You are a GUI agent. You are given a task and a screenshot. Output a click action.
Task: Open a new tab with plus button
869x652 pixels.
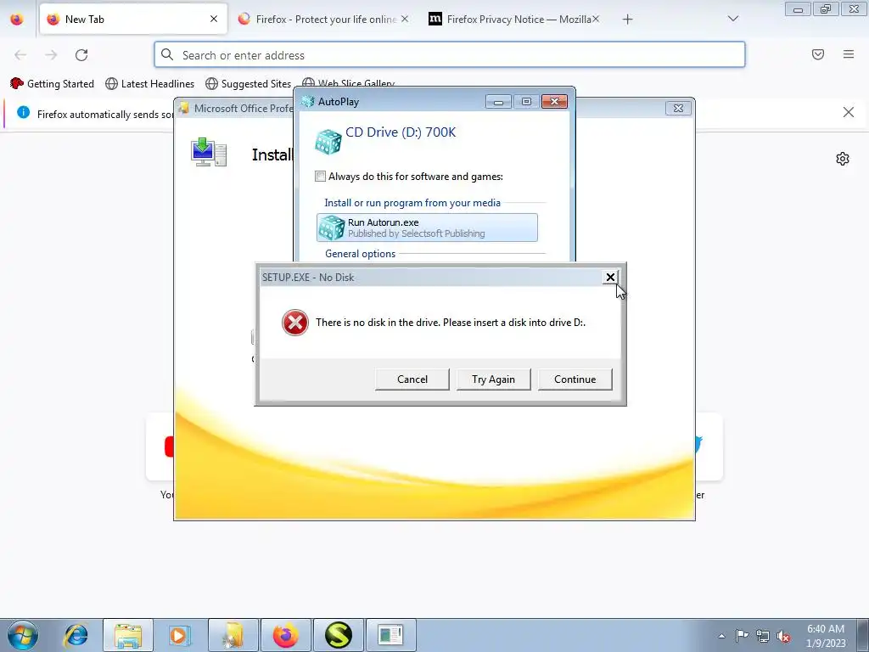pyautogui.click(x=627, y=20)
